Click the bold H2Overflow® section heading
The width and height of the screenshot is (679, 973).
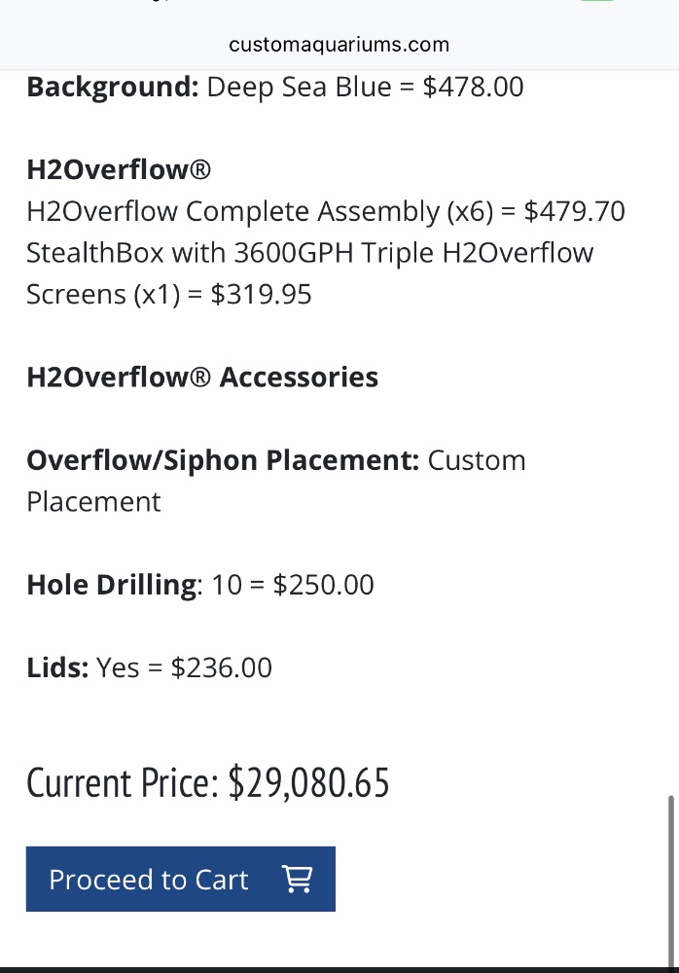click(119, 170)
